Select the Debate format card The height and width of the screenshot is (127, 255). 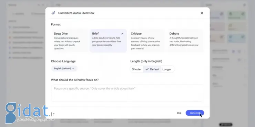(x=185, y=41)
